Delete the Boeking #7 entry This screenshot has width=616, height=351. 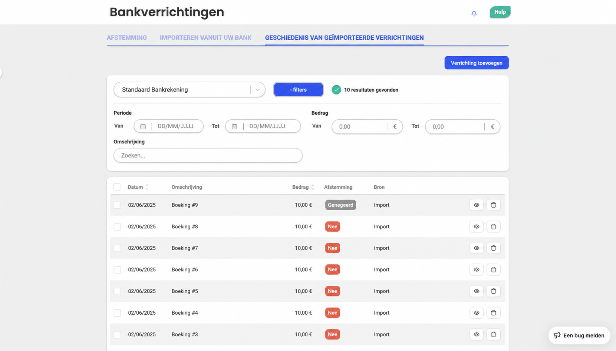pos(494,248)
